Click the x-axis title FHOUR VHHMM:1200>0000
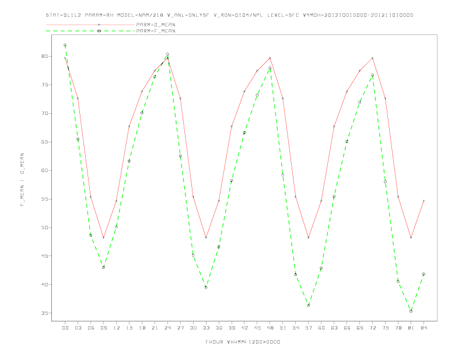This screenshot has width=462, height=357. pyautogui.click(x=243, y=342)
